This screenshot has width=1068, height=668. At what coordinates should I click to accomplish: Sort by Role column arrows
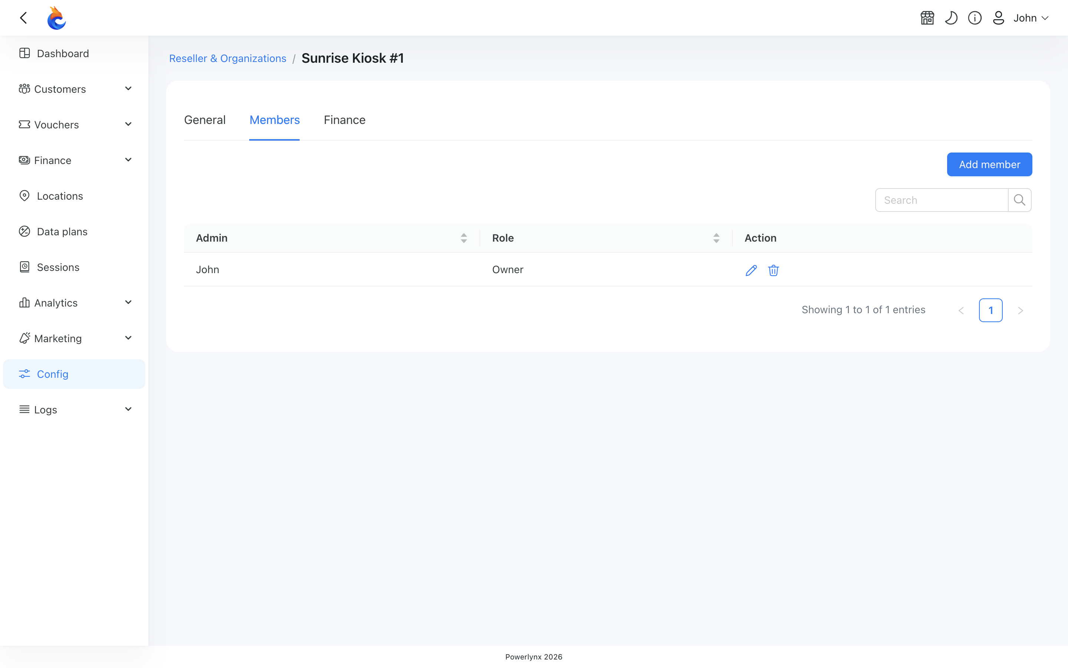coord(716,238)
